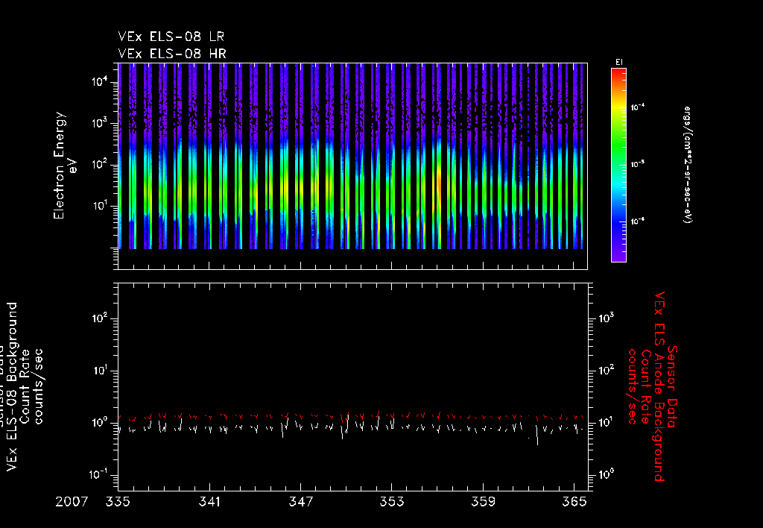Click the energy flux color bar

618,165
